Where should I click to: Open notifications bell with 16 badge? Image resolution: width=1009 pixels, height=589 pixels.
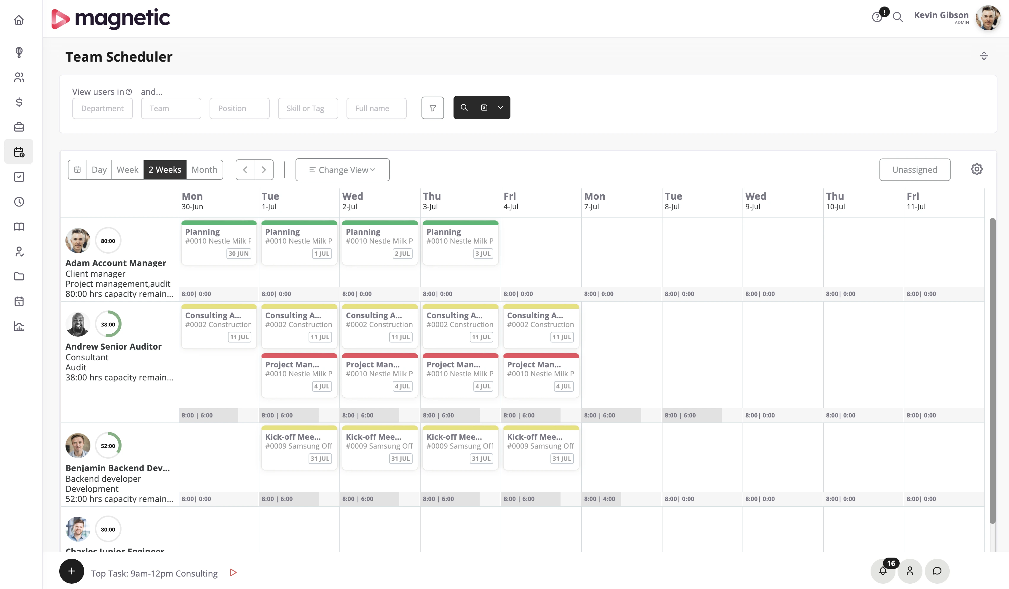[882, 571]
